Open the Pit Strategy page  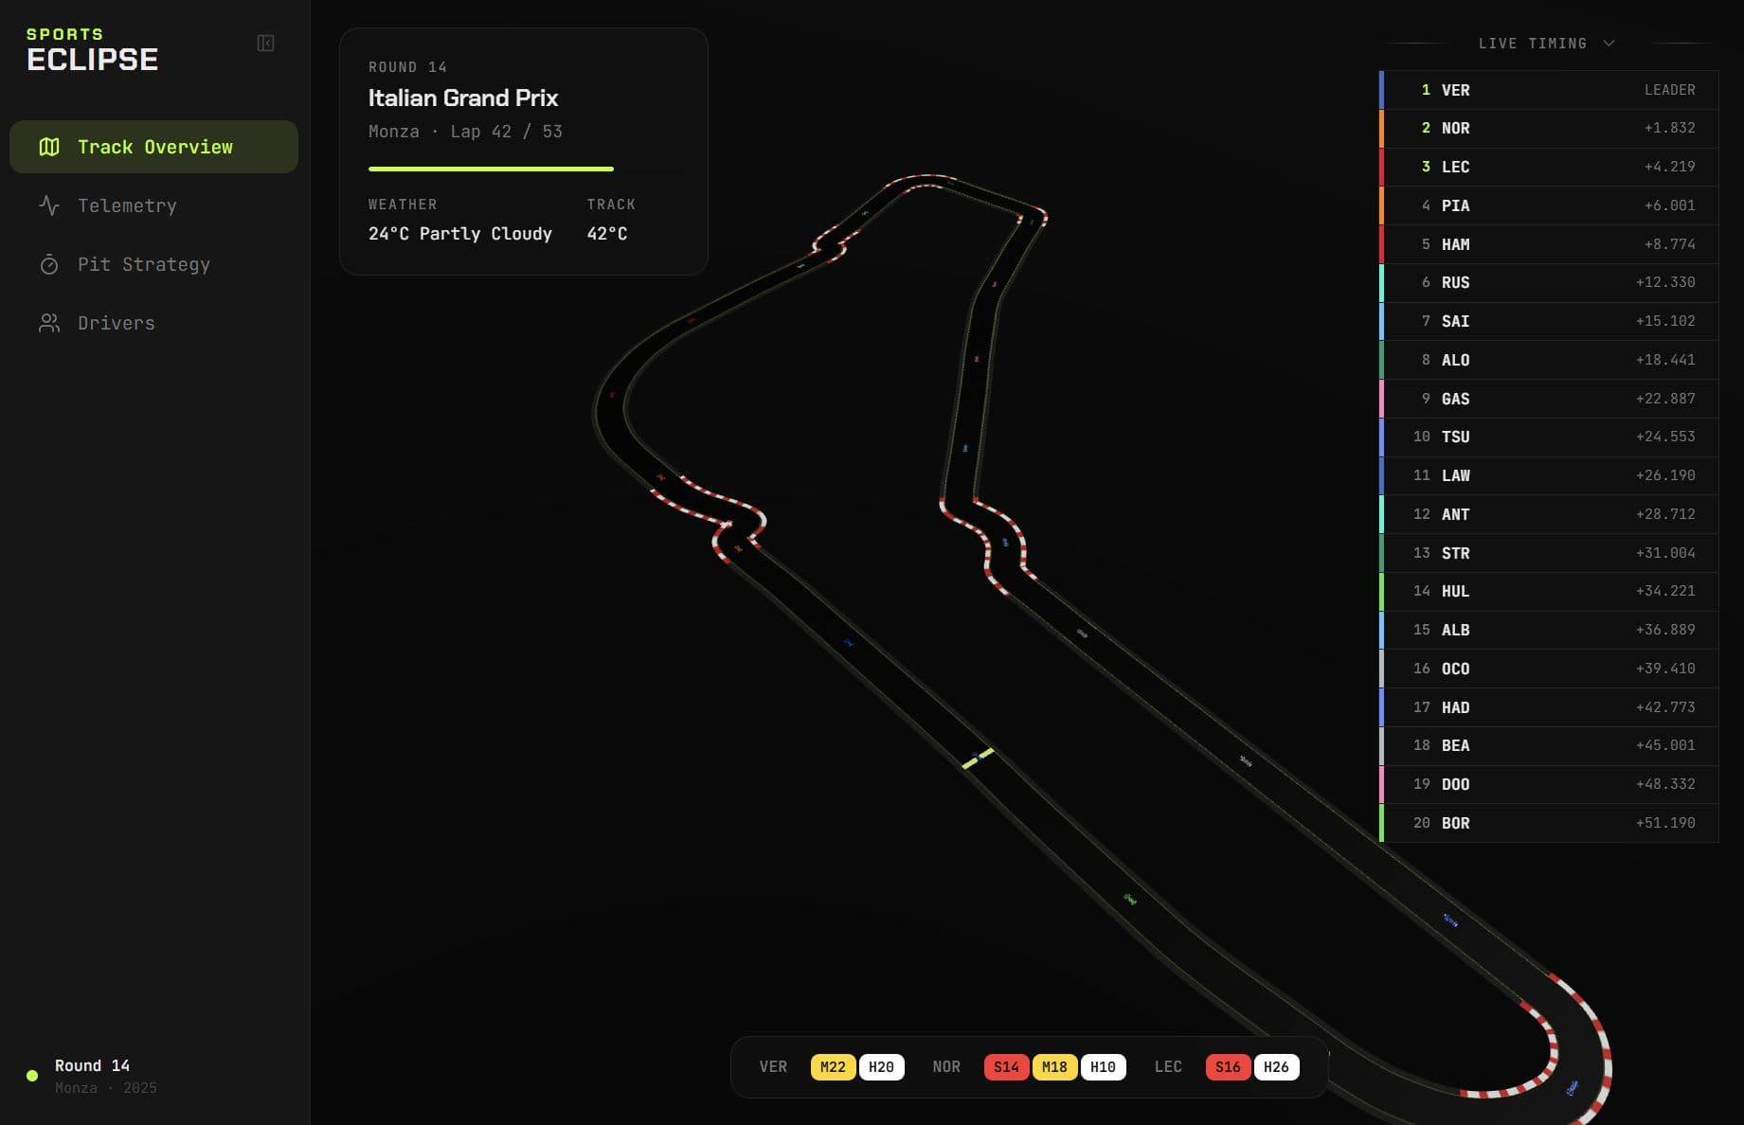[153, 264]
